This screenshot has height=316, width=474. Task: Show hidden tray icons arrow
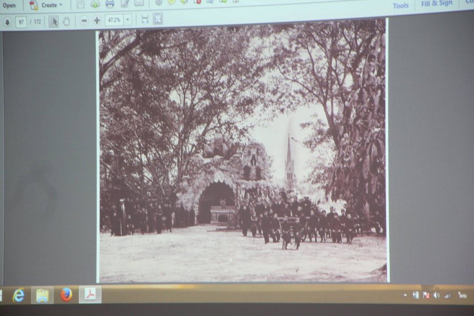pyautogui.click(x=405, y=295)
